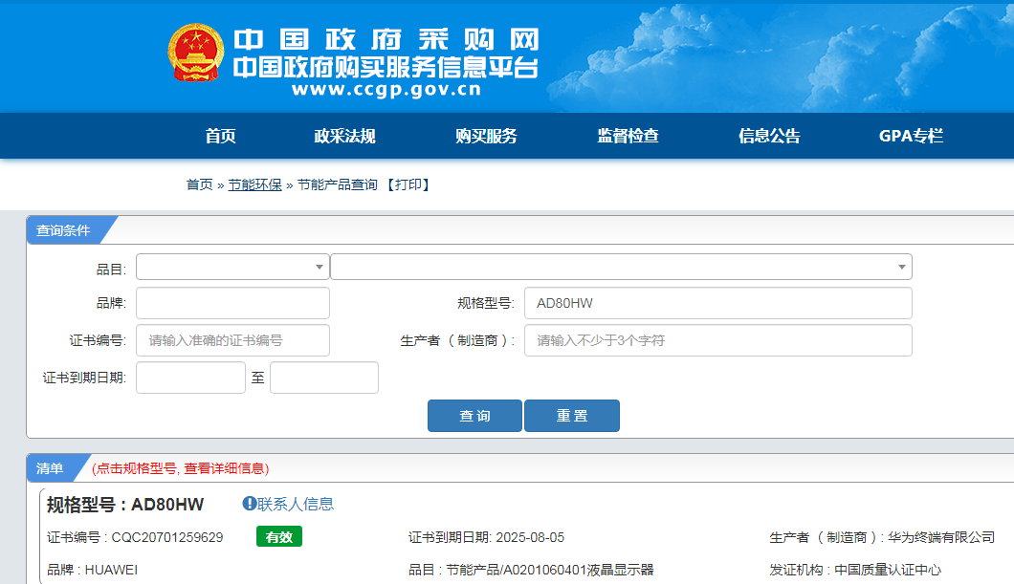Click into the 证书编号 input field
The height and width of the screenshot is (584, 1014).
pyautogui.click(x=232, y=340)
